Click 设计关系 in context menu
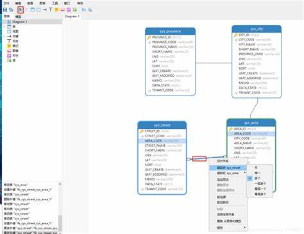Screen dimensions: 304x234 point(223,161)
